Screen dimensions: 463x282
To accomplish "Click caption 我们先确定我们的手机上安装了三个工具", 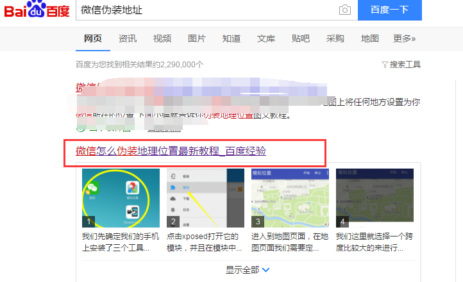I will [x=121, y=242].
